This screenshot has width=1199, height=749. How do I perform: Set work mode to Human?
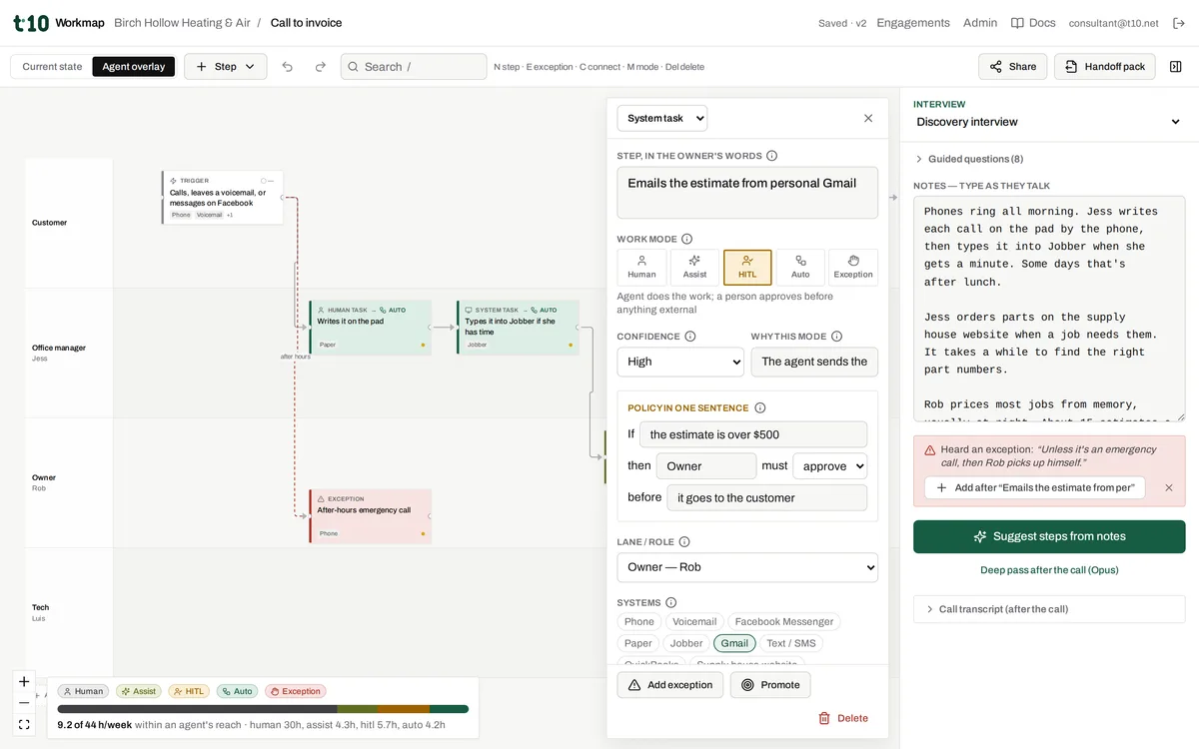(641, 268)
